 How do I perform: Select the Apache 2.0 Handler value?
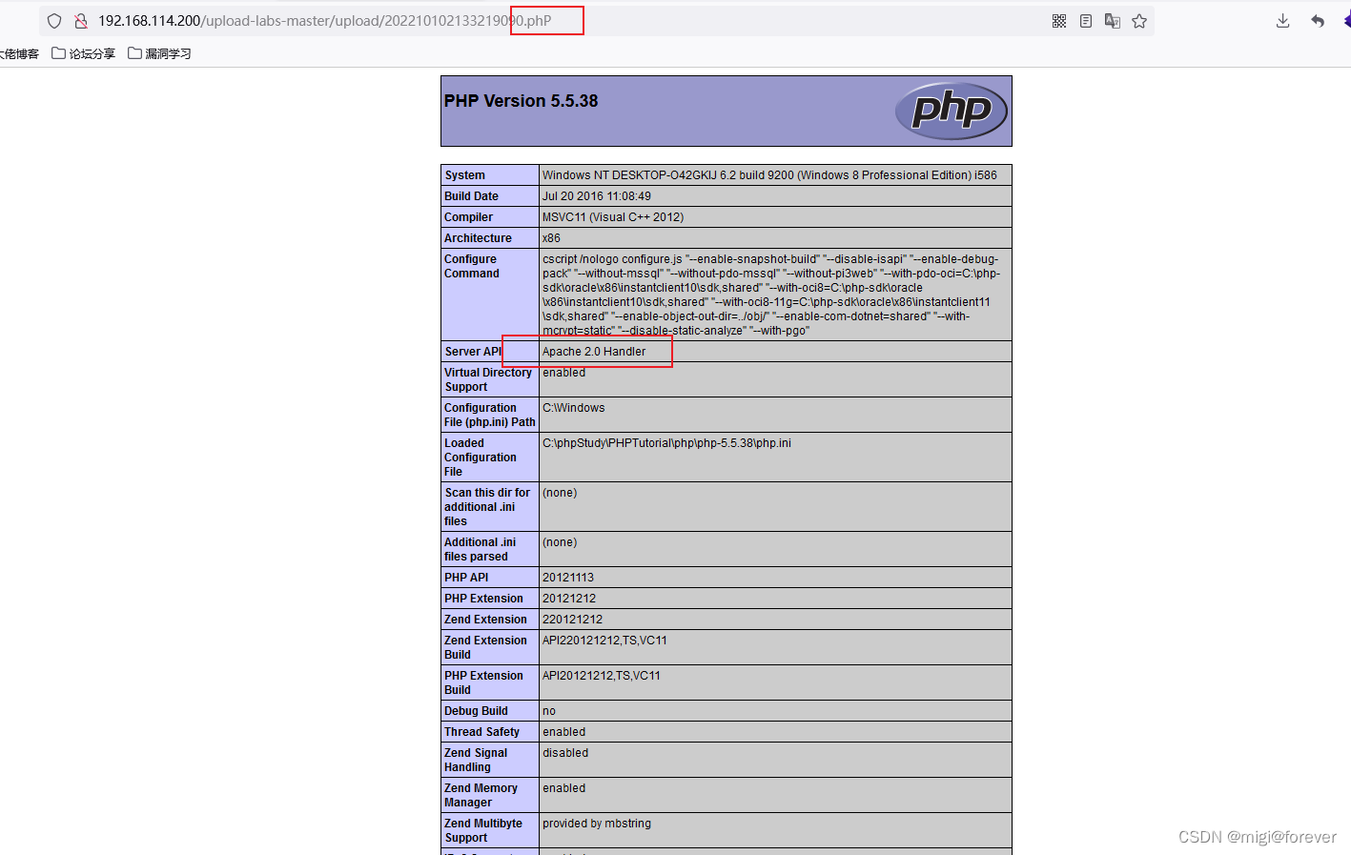(594, 352)
